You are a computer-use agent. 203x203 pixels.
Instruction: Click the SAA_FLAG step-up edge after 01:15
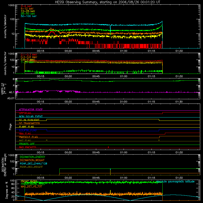[165, 134]
